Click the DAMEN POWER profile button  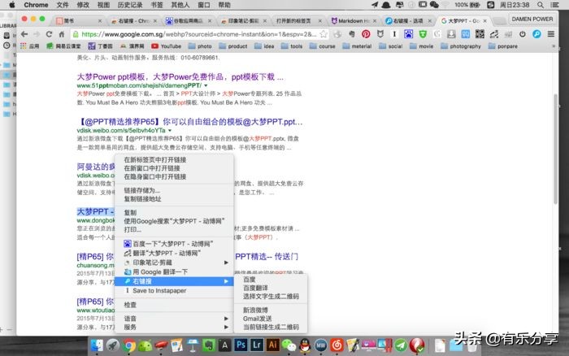(532, 19)
